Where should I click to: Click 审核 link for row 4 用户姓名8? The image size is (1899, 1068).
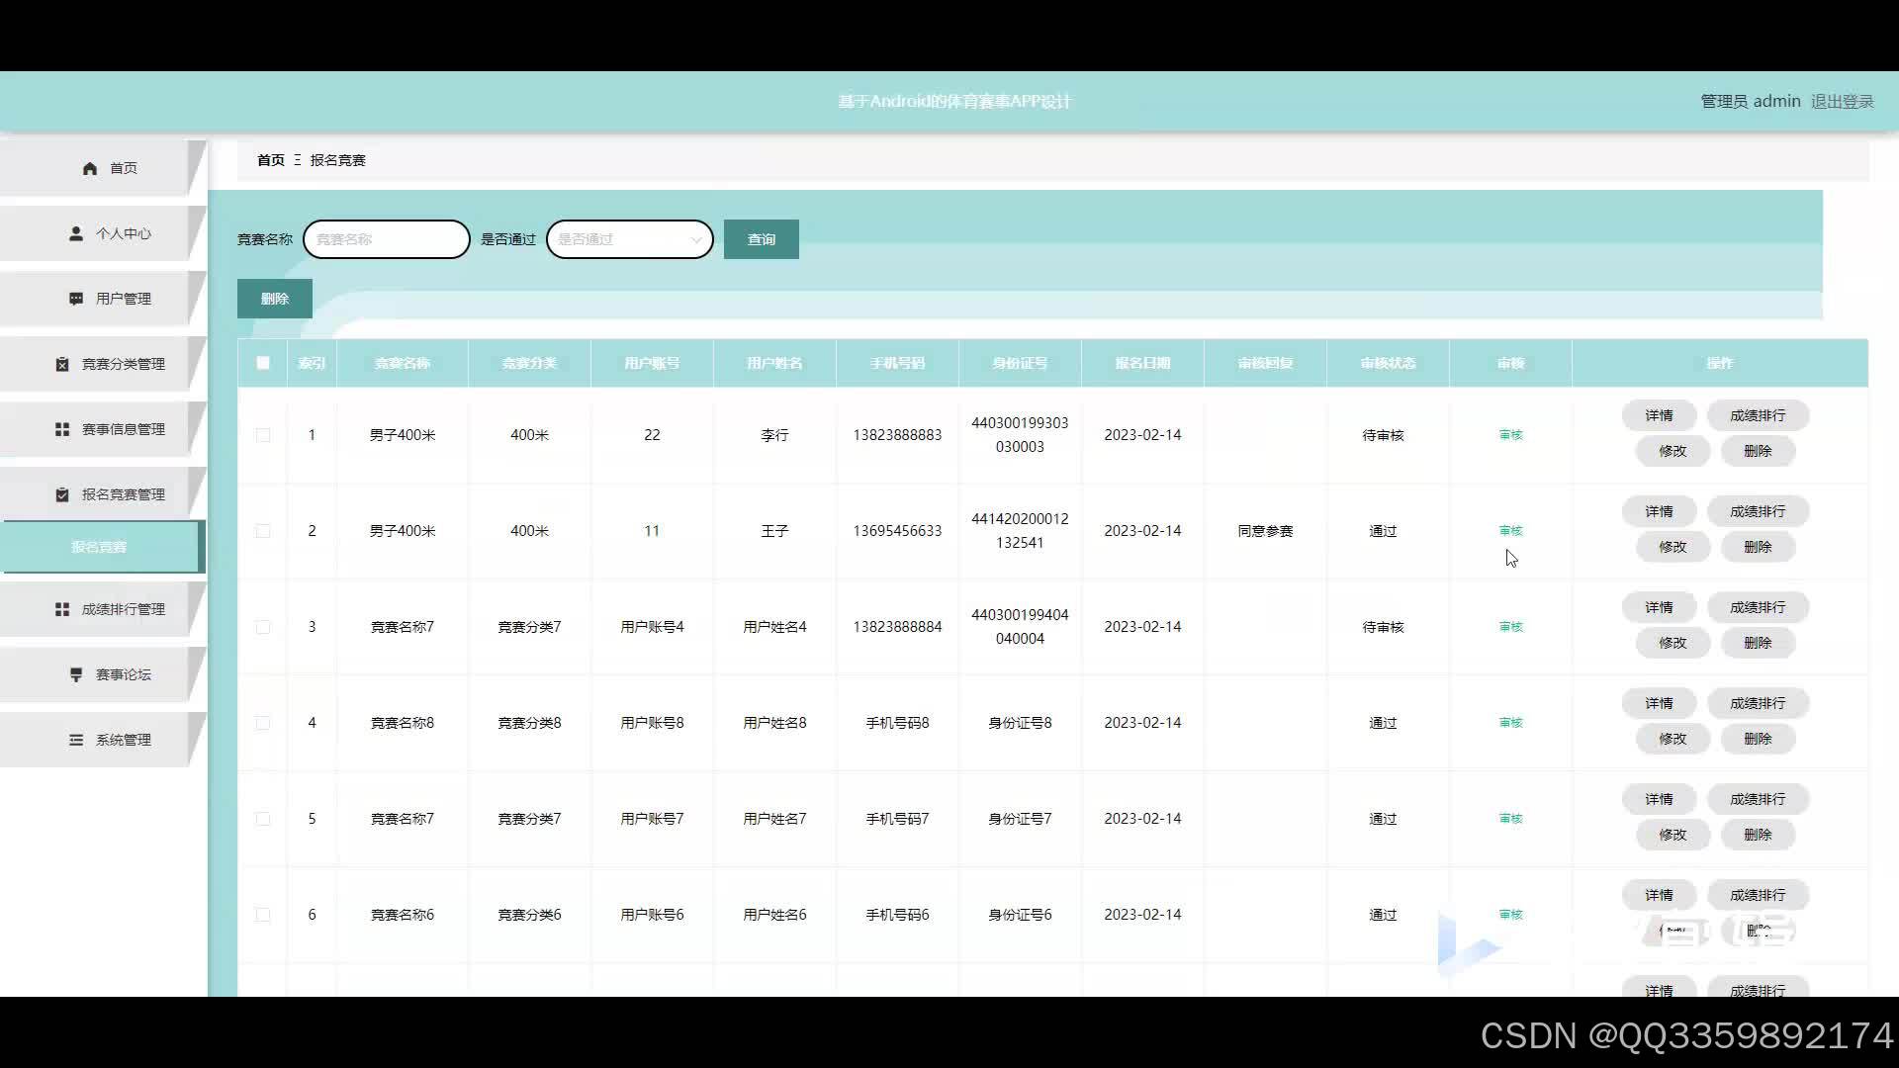point(1510,723)
